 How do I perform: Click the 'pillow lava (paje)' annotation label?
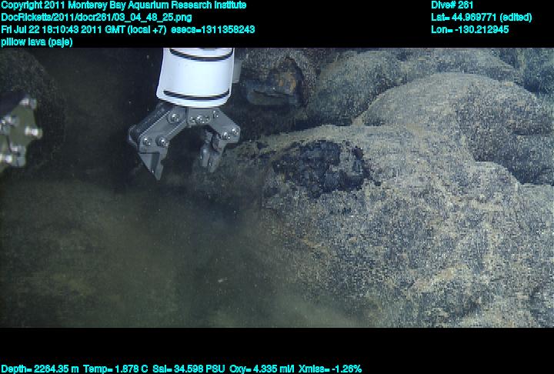click(x=37, y=42)
